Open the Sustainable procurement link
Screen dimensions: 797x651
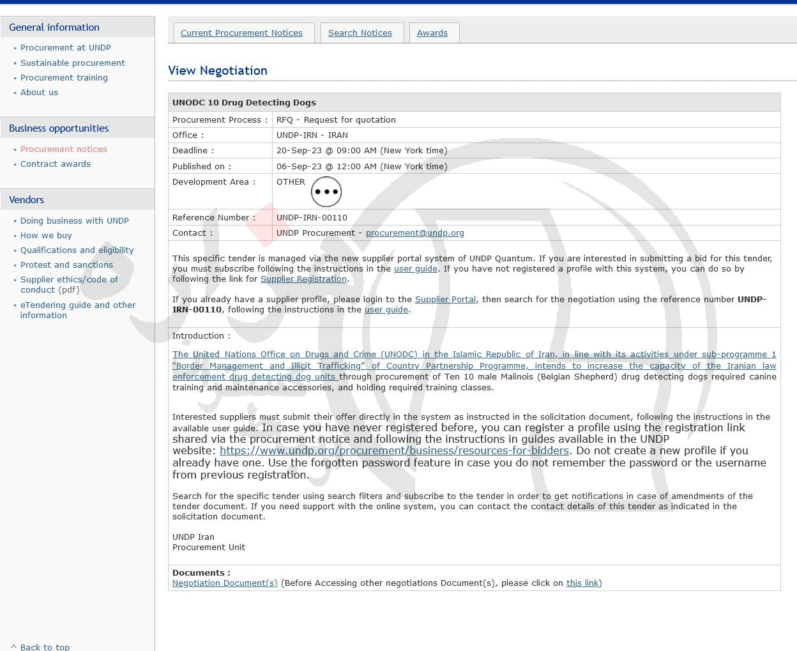72,63
